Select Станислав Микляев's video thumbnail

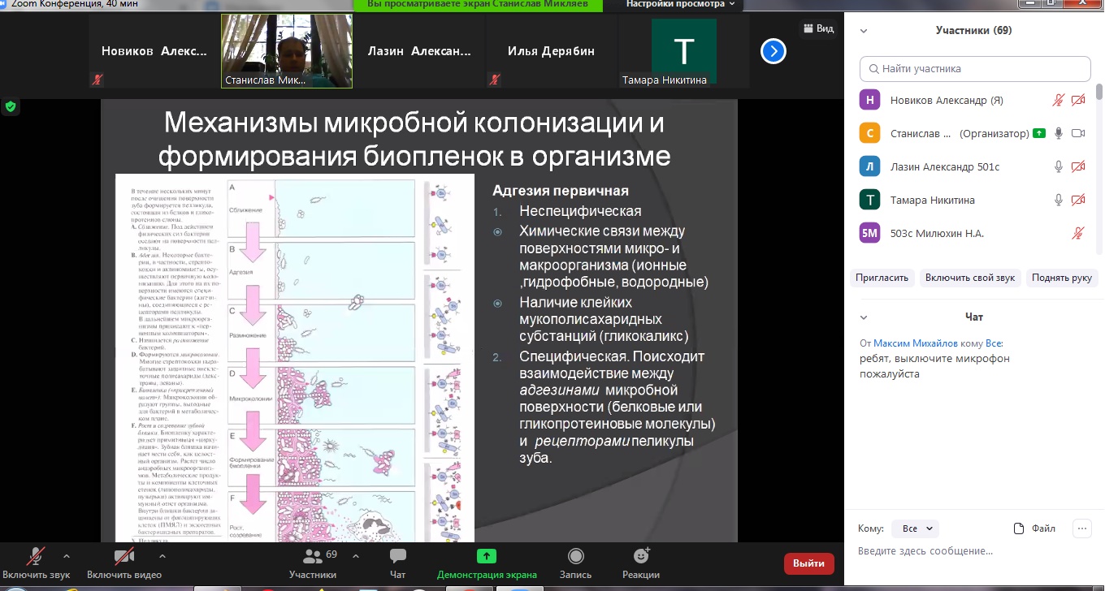(x=287, y=50)
